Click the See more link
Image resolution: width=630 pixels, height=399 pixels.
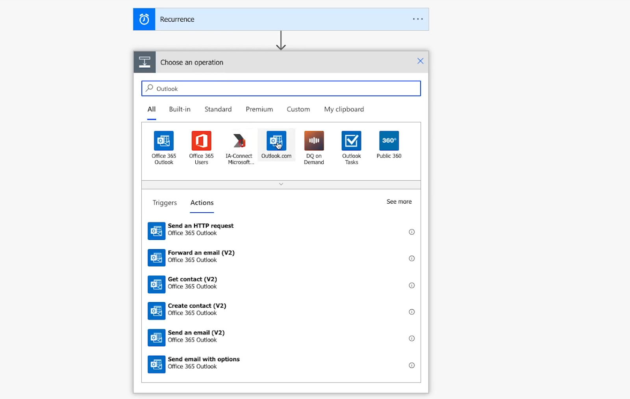pyautogui.click(x=399, y=201)
